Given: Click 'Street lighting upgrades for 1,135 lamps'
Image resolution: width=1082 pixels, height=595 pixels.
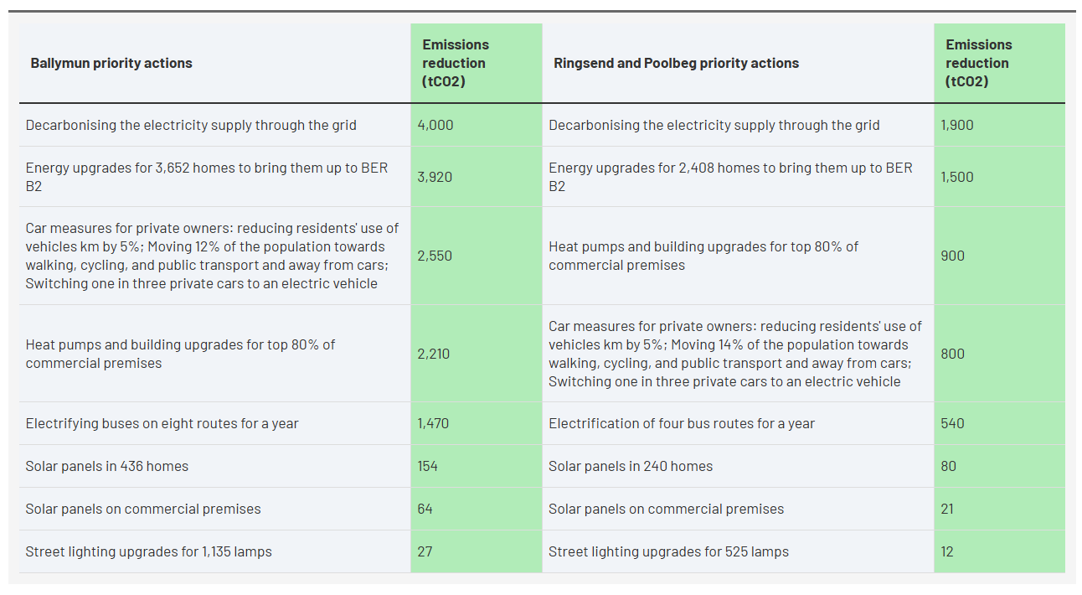Looking at the screenshot, I should (148, 551).
